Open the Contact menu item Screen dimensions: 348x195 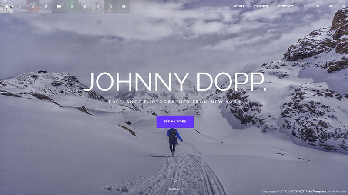[x=286, y=6]
